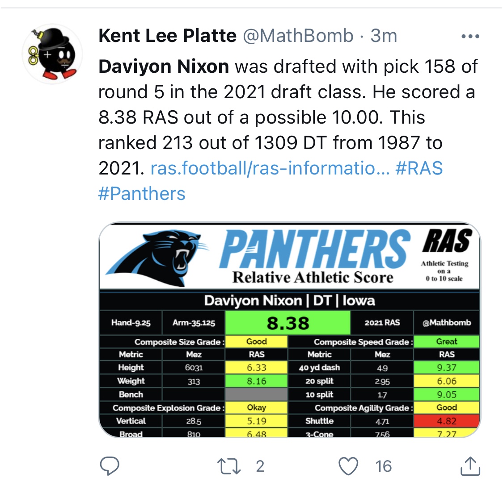
Task: Follow the ras.football link in the tweet
Action: tap(269, 168)
